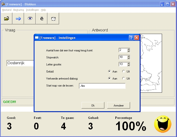
Task: Click the blue arrow next-question icon
Action: [x=18, y=19]
